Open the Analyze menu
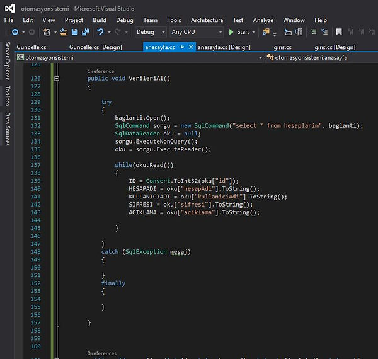The image size is (378, 359). click(263, 20)
